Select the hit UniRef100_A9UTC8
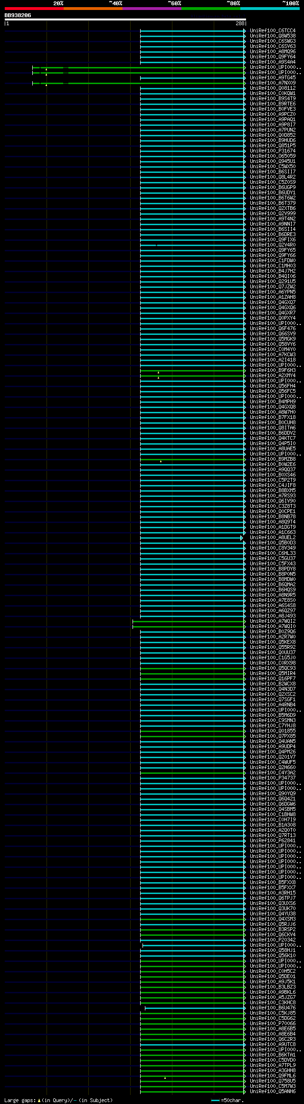 [x=273, y=1044]
